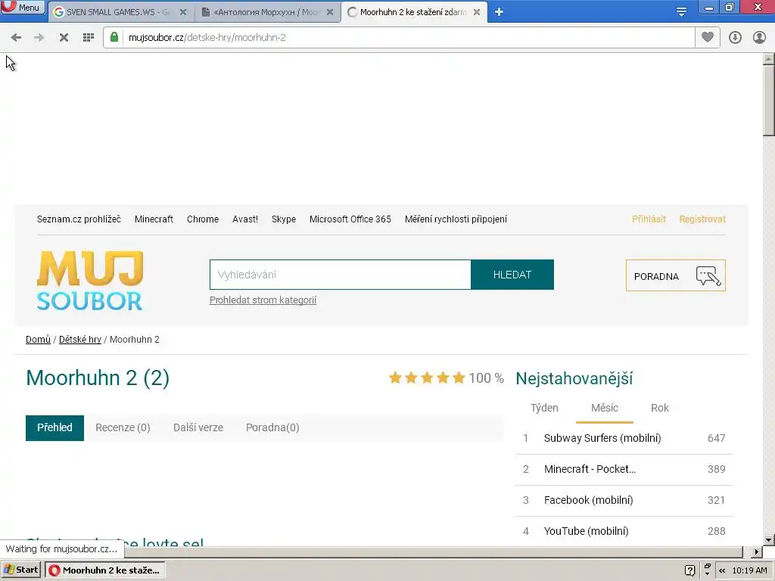Open a new tab with plus button
Image resolution: width=775 pixels, height=581 pixels.
(499, 12)
